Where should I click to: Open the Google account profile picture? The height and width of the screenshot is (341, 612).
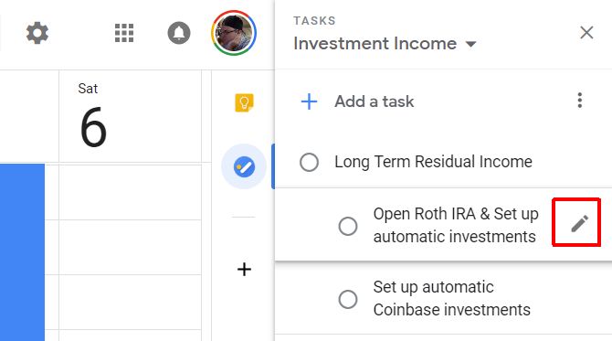[x=234, y=33]
